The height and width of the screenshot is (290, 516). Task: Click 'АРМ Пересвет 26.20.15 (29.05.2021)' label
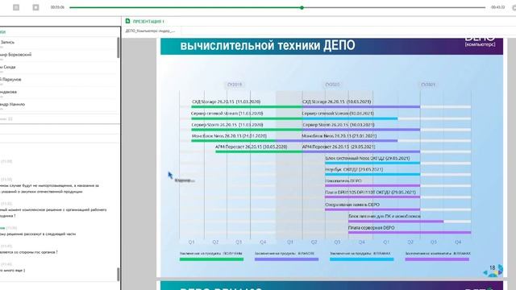[339, 147]
